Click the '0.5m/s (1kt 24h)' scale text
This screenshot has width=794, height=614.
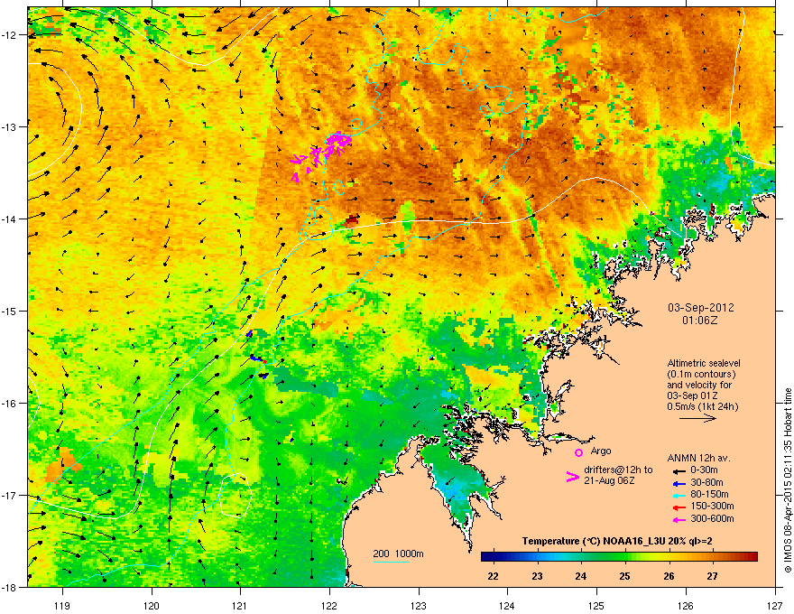click(x=702, y=407)
